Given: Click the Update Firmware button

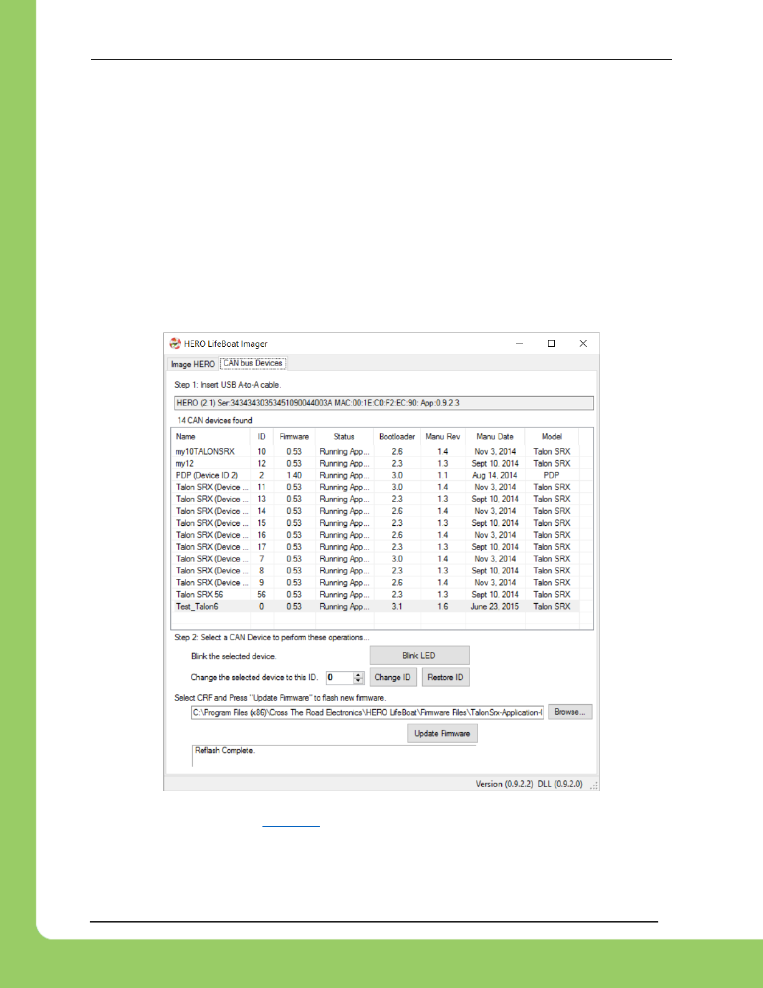Looking at the screenshot, I should (x=443, y=734).
